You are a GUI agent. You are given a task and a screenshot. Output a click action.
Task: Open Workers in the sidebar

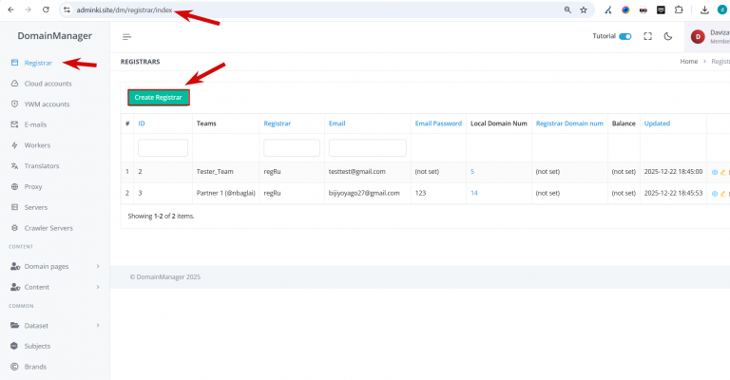37,145
